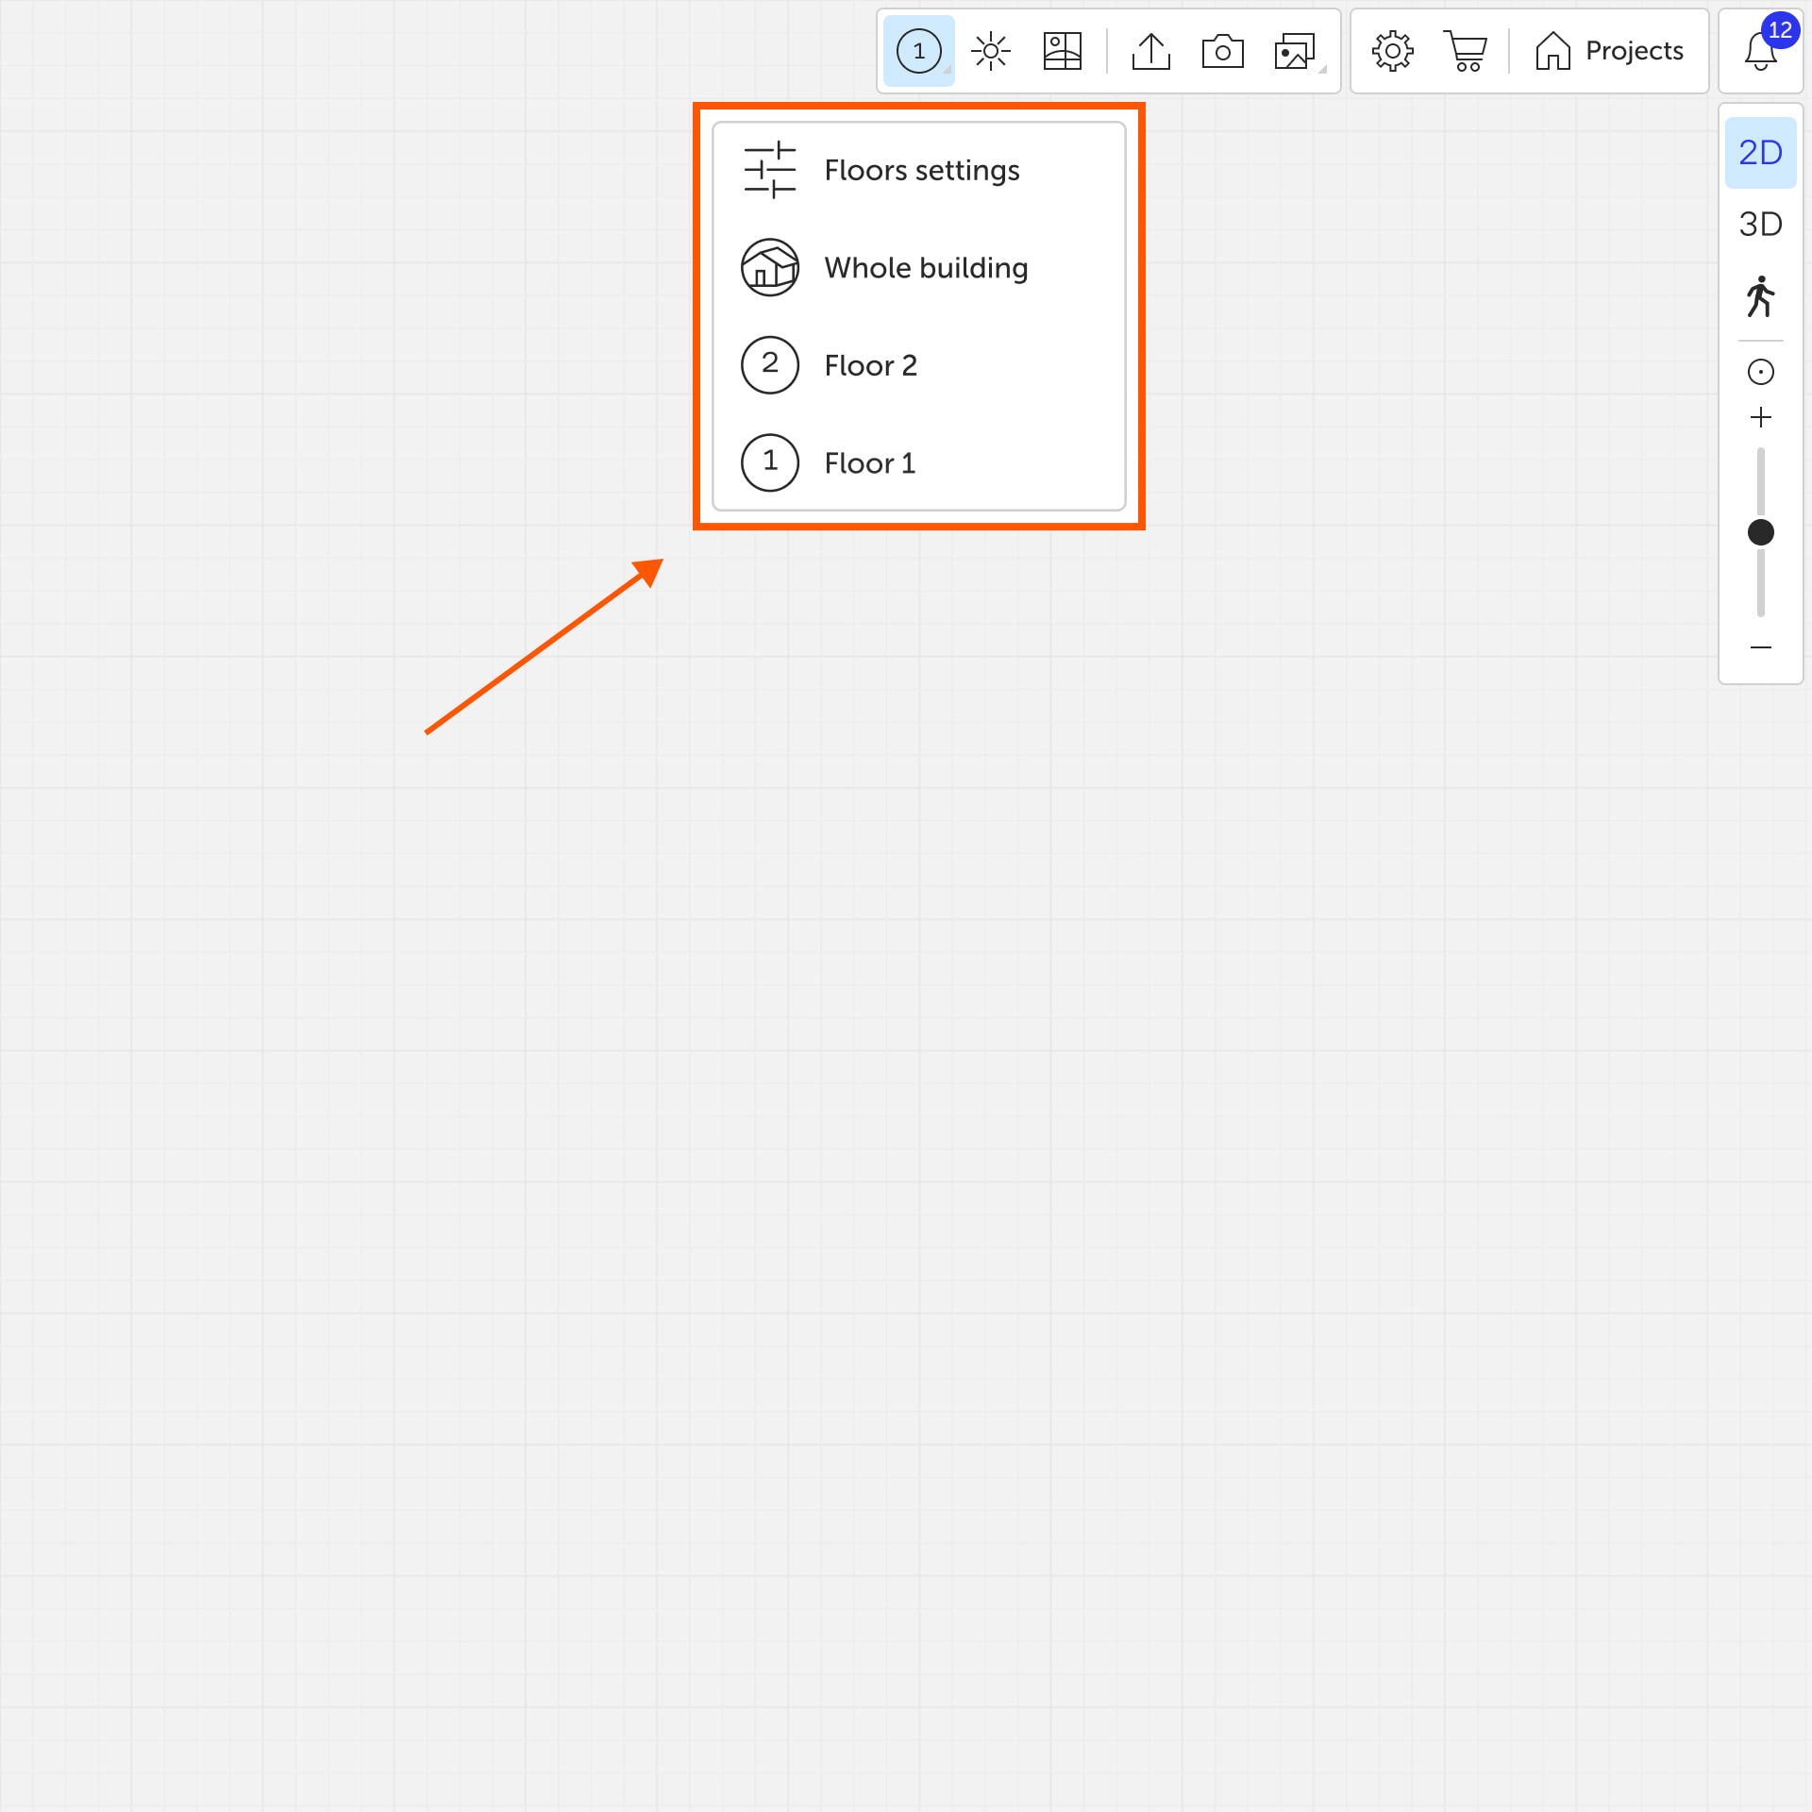
Task: Click the notifications bell icon
Action: [1760, 51]
